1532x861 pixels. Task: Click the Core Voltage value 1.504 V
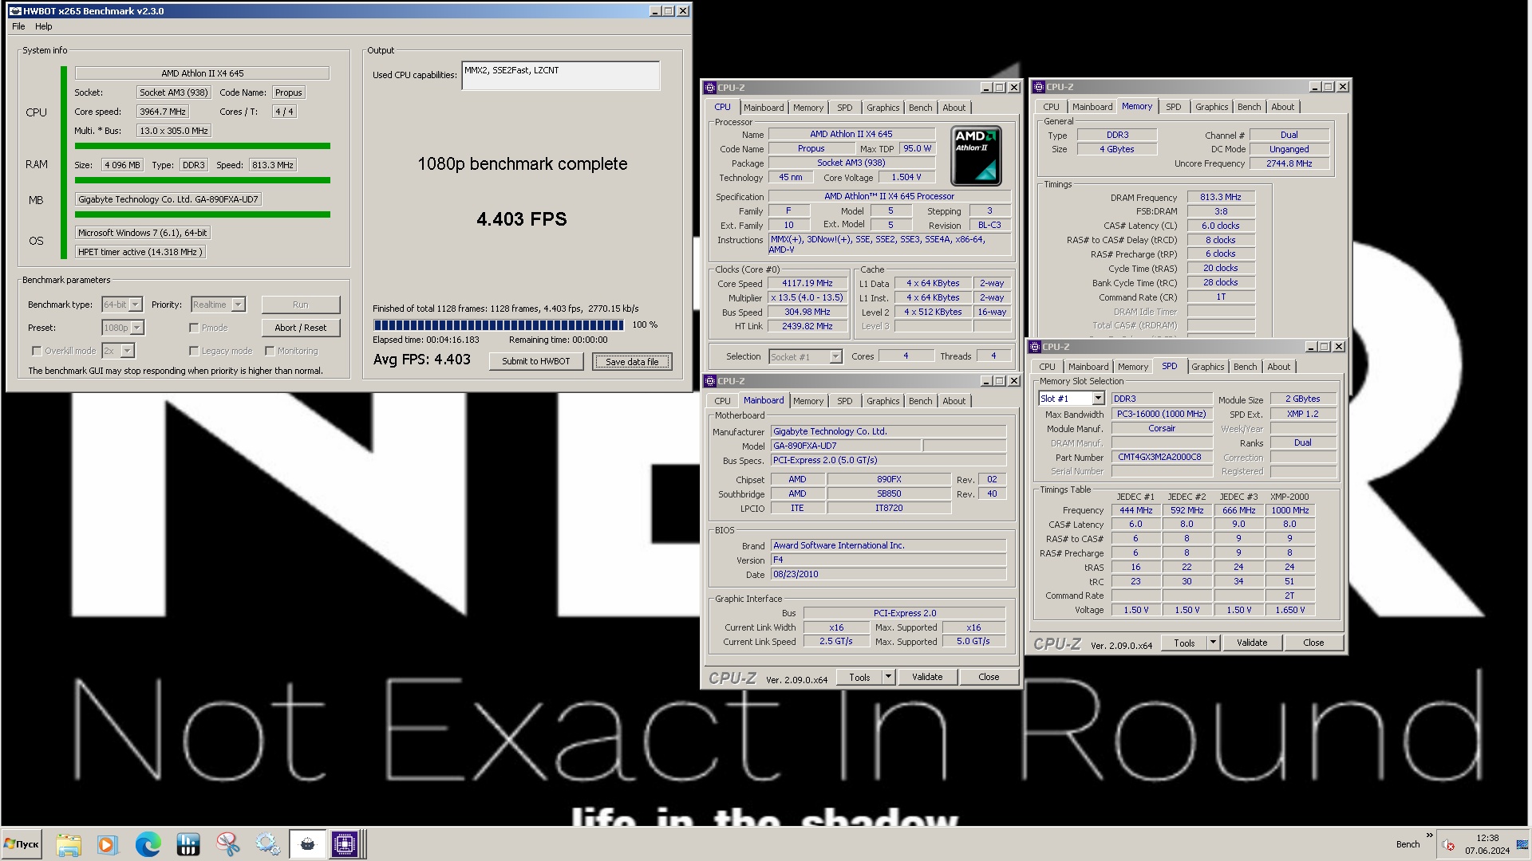pyautogui.click(x=906, y=178)
